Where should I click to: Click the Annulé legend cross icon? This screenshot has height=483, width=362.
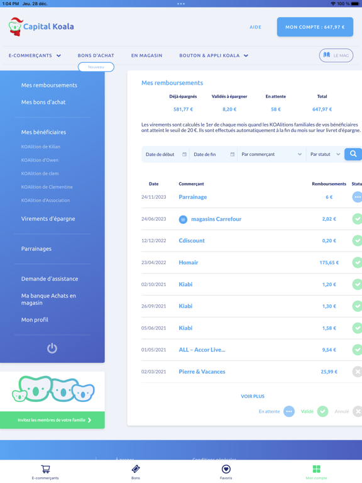coord(357,411)
